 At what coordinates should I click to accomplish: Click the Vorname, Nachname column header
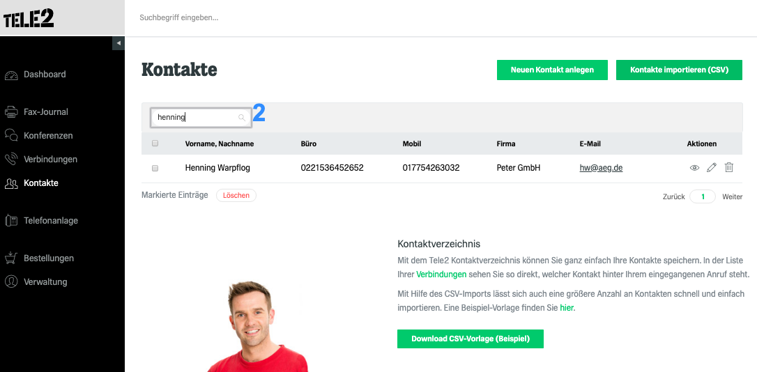(x=219, y=144)
